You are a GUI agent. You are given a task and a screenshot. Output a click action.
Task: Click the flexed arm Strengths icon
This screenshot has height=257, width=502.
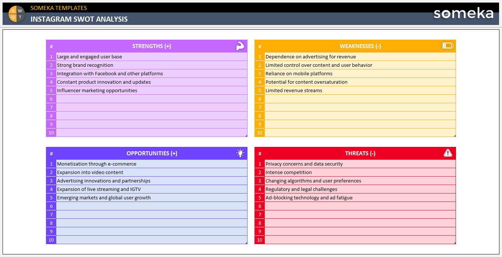pos(240,46)
